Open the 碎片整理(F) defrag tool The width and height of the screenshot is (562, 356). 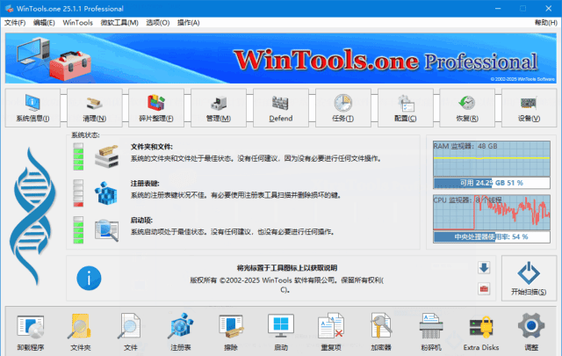tap(156, 107)
